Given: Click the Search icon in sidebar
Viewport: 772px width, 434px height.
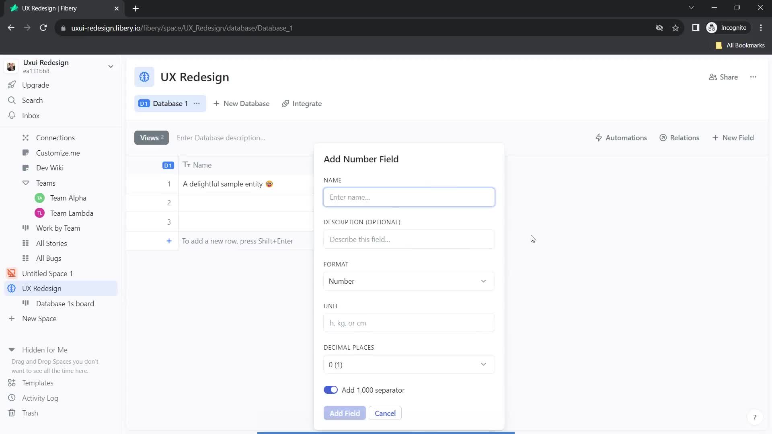Looking at the screenshot, I should pyautogui.click(x=11, y=101).
